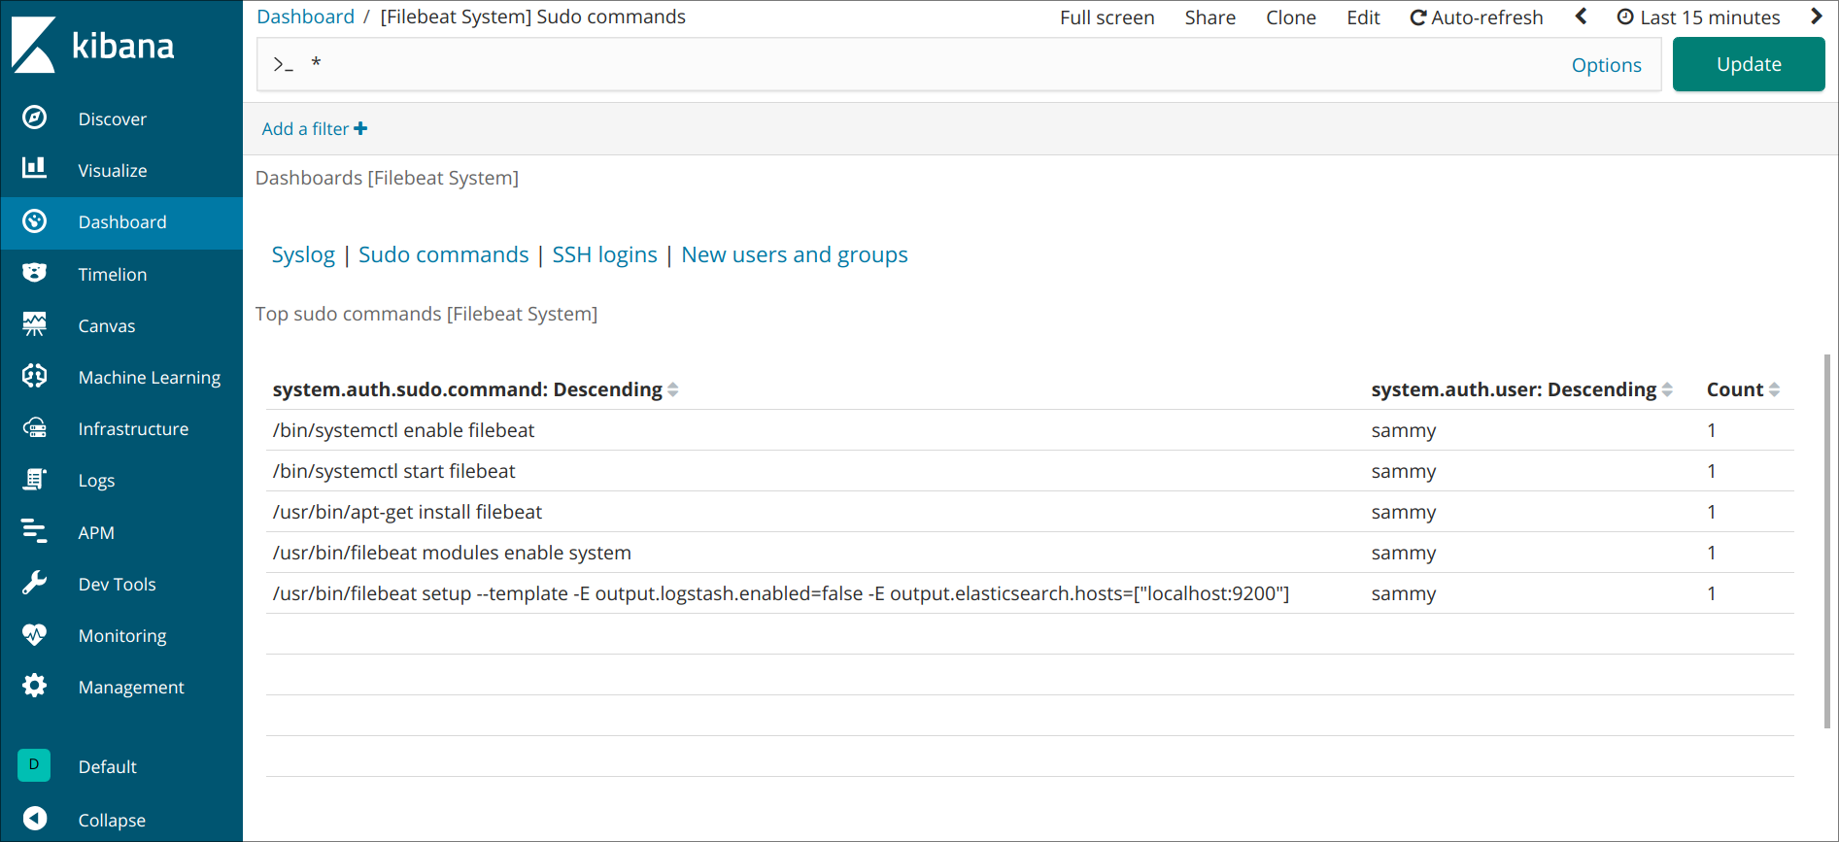Click the Logs document icon
The height and width of the screenshot is (842, 1839).
(x=34, y=479)
